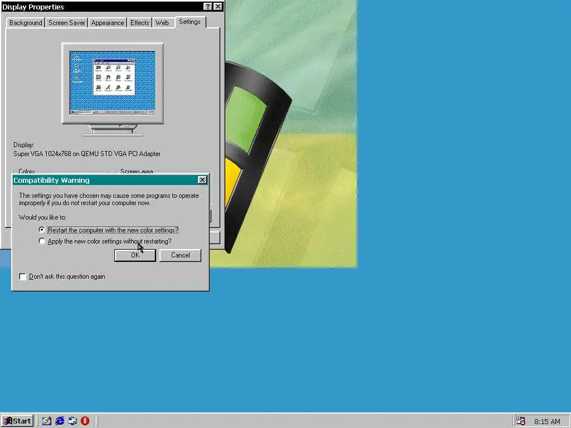Click the Display Properties title bar
The width and height of the screenshot is (571, 428).
click(102, 7)
